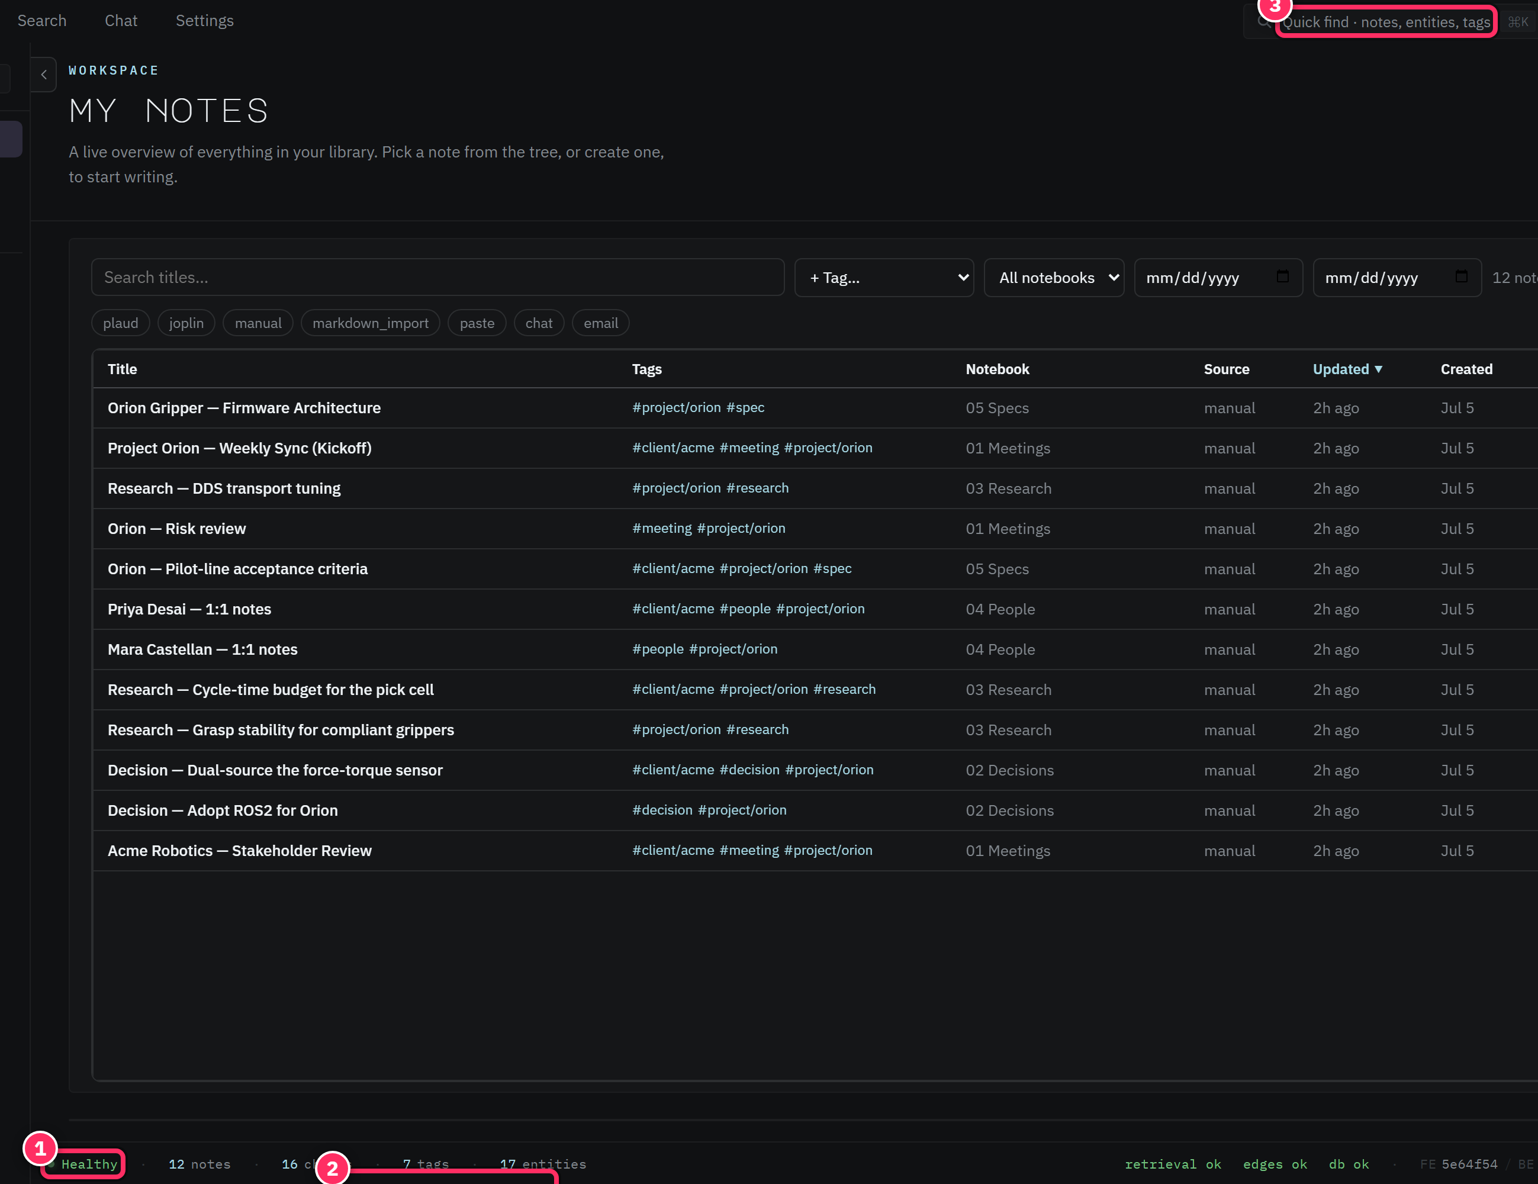Click the '12 notes' status bar entry

200,1163
